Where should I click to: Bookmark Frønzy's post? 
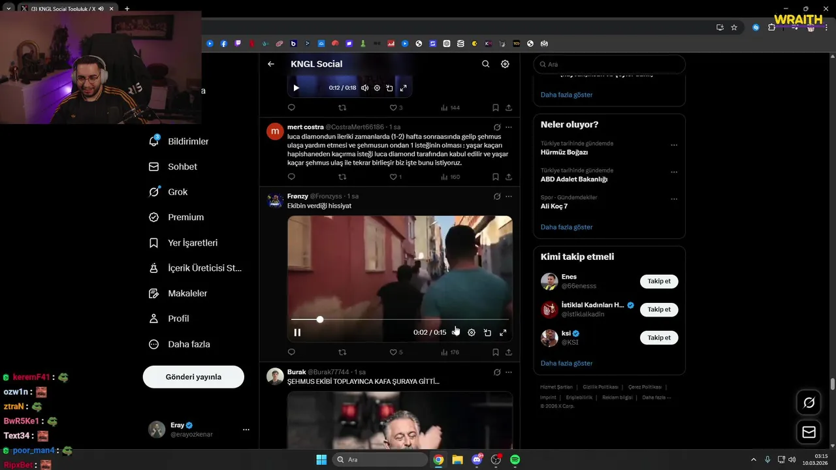(496, 352)
